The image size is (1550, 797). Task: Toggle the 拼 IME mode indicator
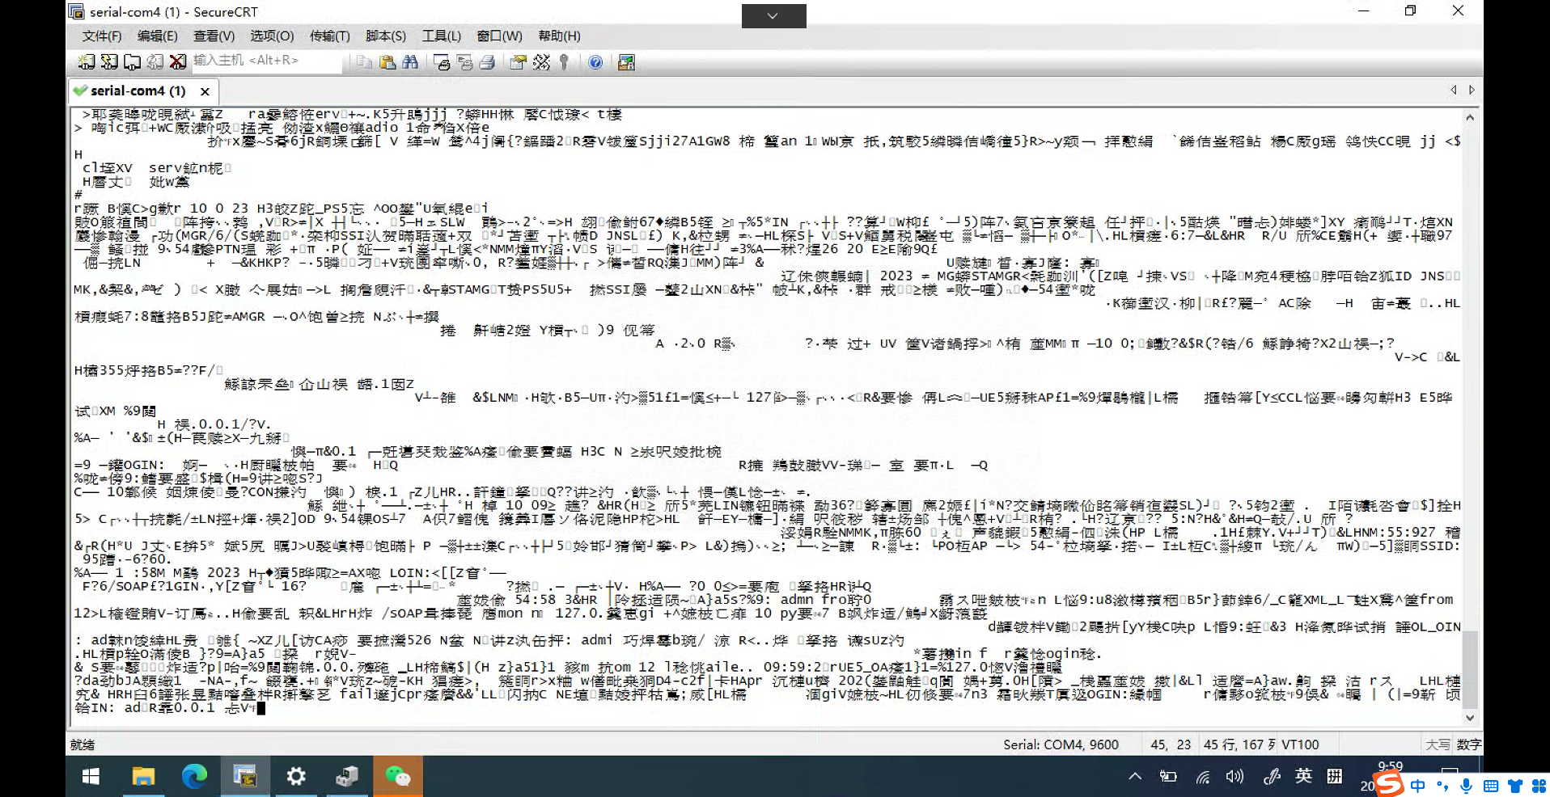click(x=1335, y=776)
